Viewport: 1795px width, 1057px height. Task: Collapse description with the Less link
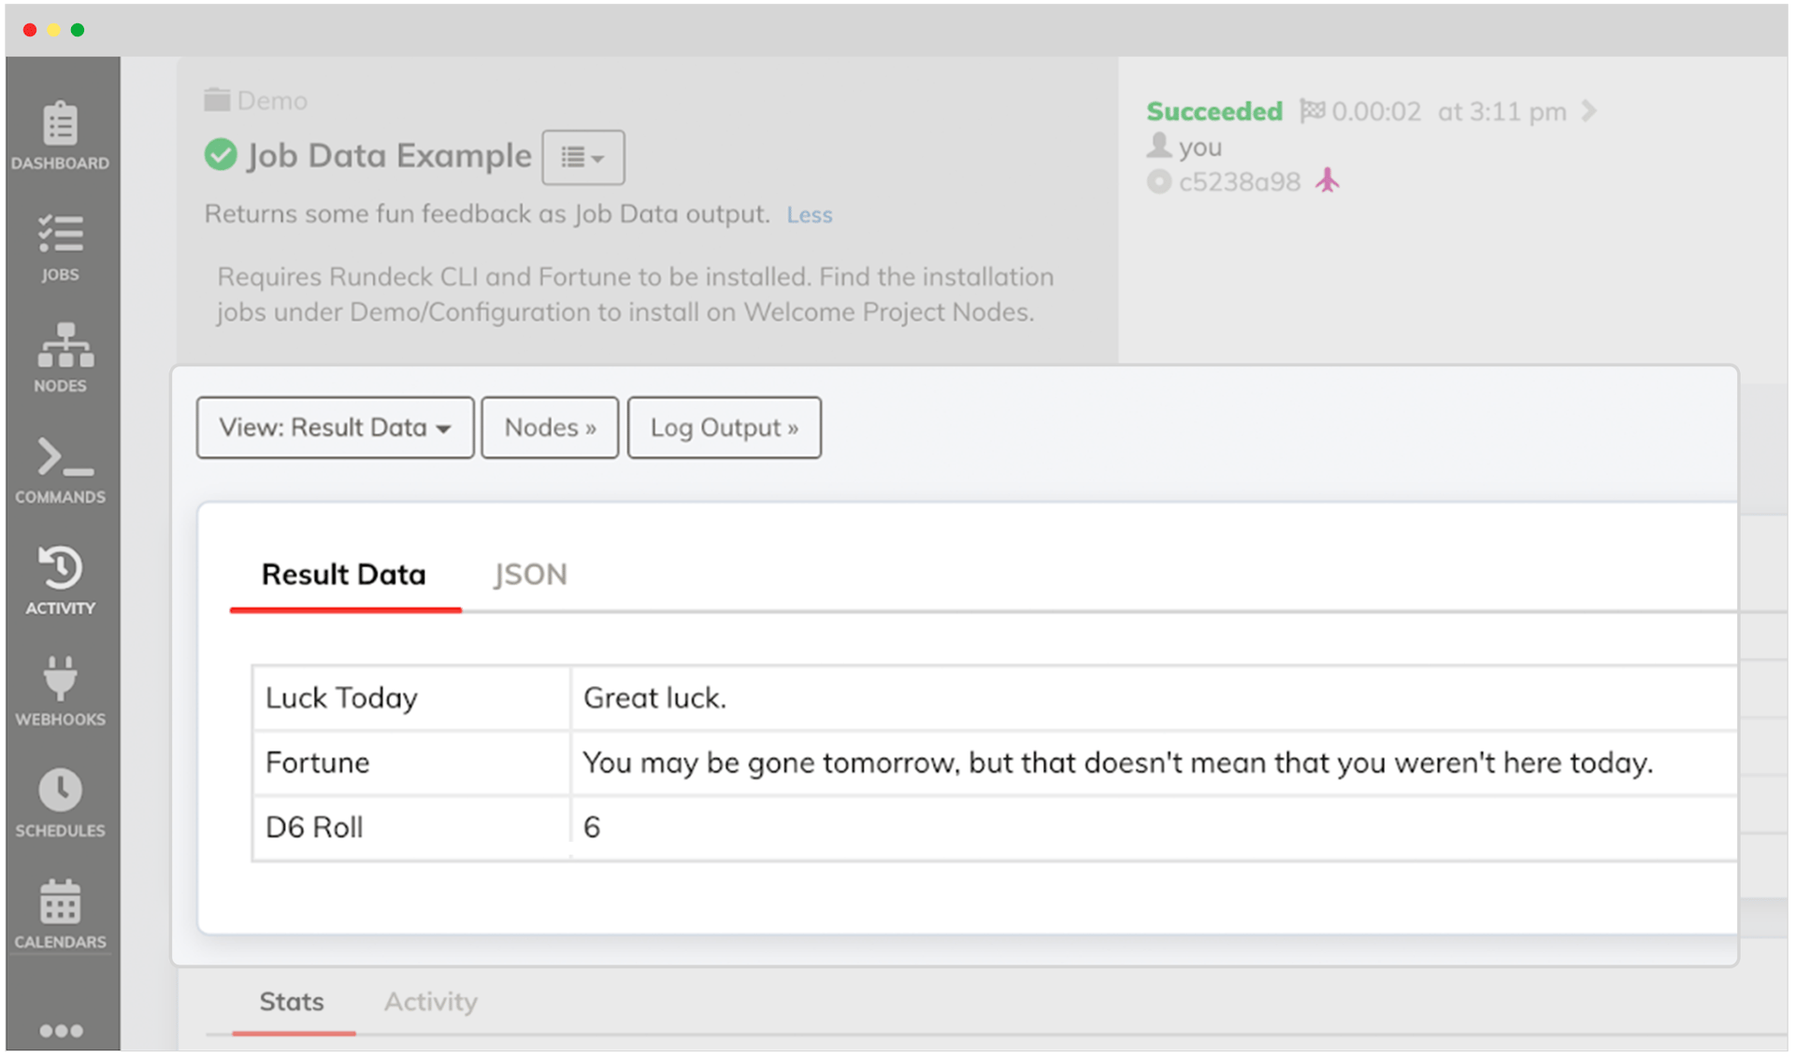tap(809, 215)
